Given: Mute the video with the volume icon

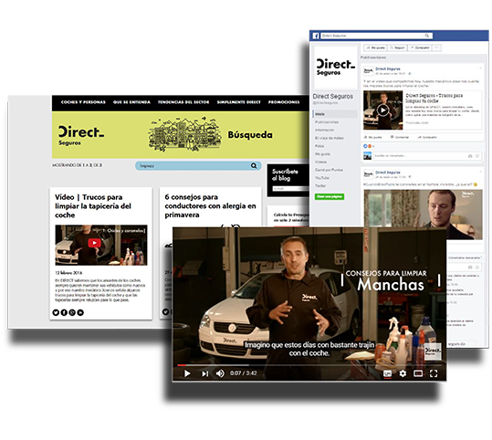Looking at the screenshot, I should click(x=220, y=373).
